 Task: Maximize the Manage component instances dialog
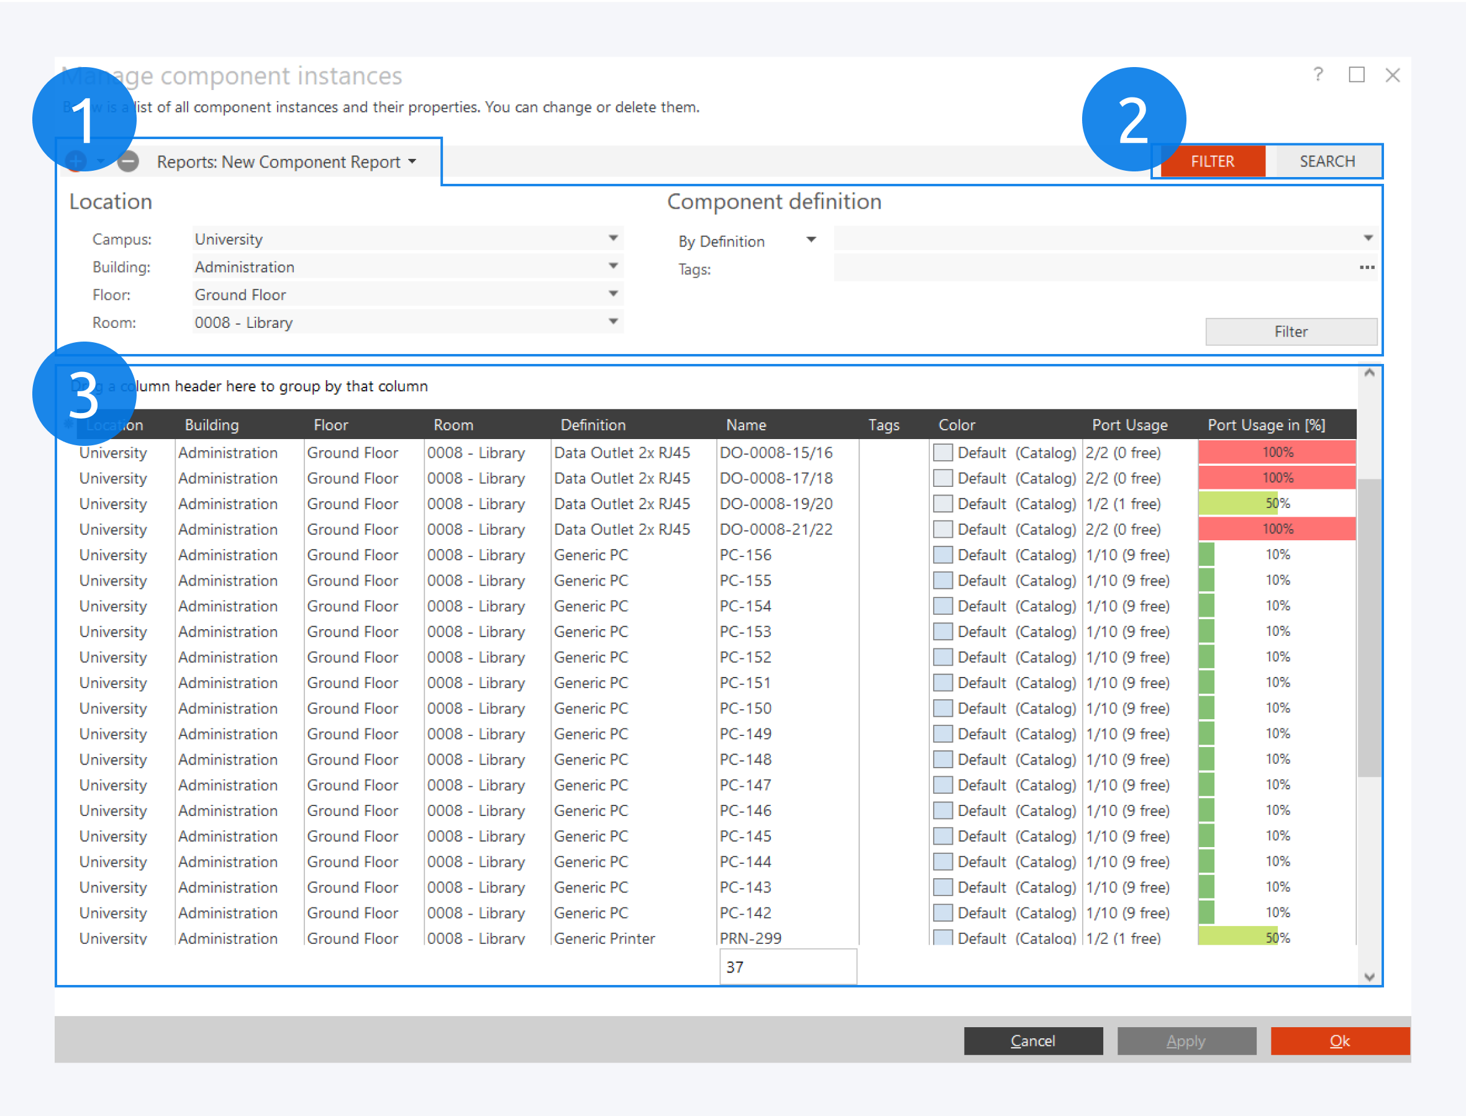1357,75
